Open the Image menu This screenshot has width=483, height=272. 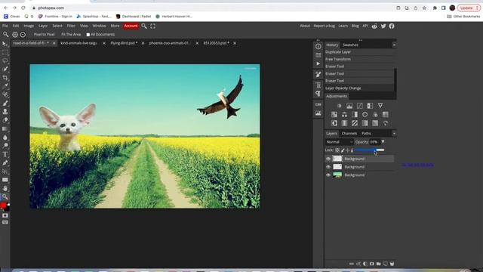click(x=29, y=26)
